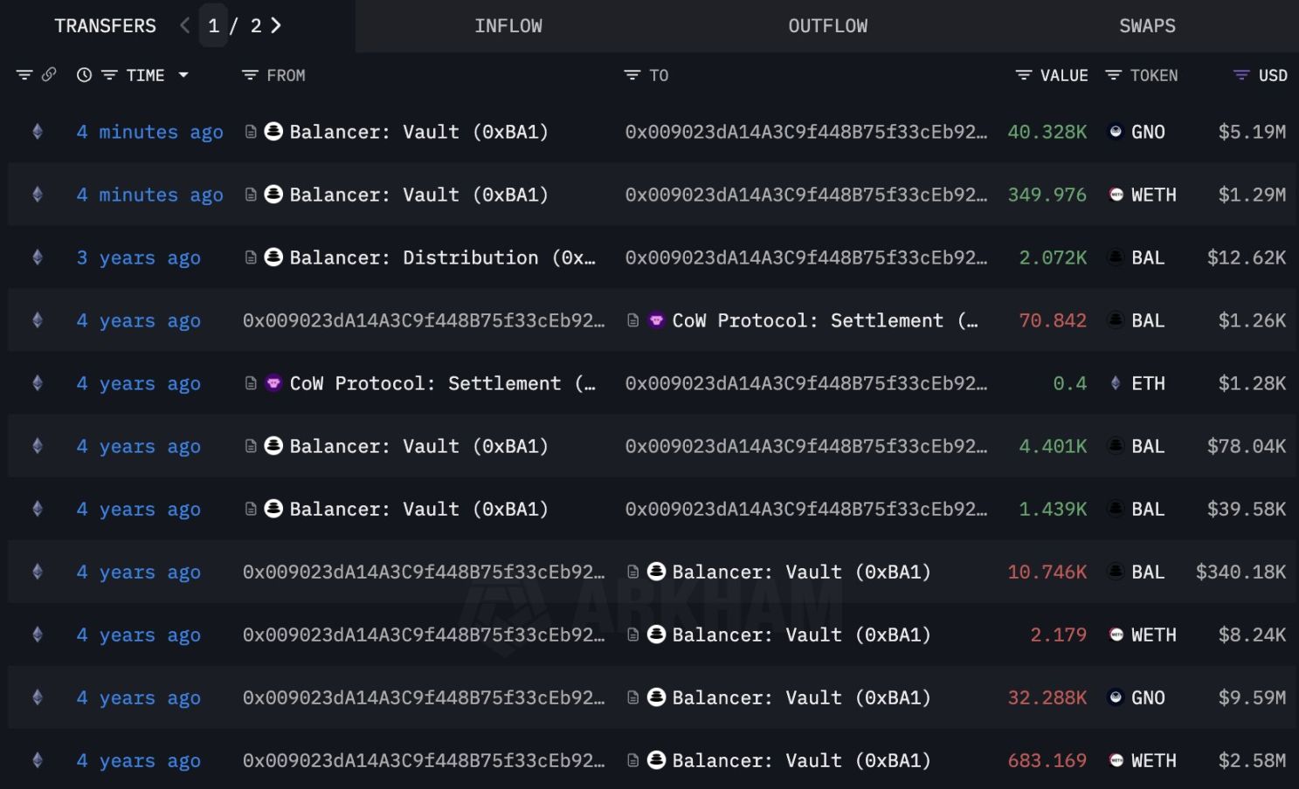The width and height of the screenshot is (1299, 789).
Task: Click the contract icon beside Balancer: Distribution
Action: tap(250, 257)
